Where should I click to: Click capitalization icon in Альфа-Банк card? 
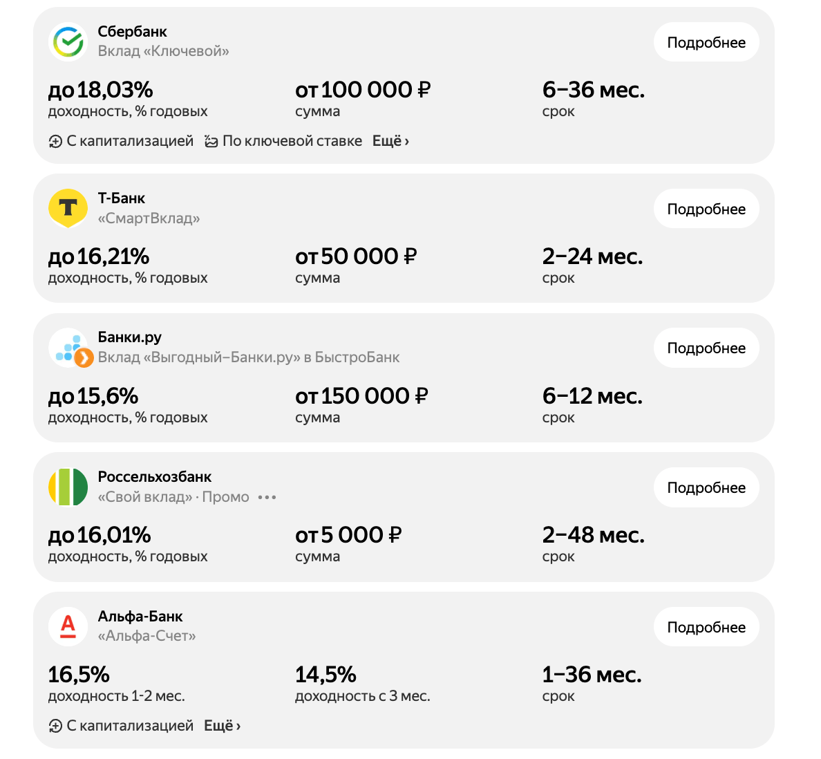(x=55, y=727)
